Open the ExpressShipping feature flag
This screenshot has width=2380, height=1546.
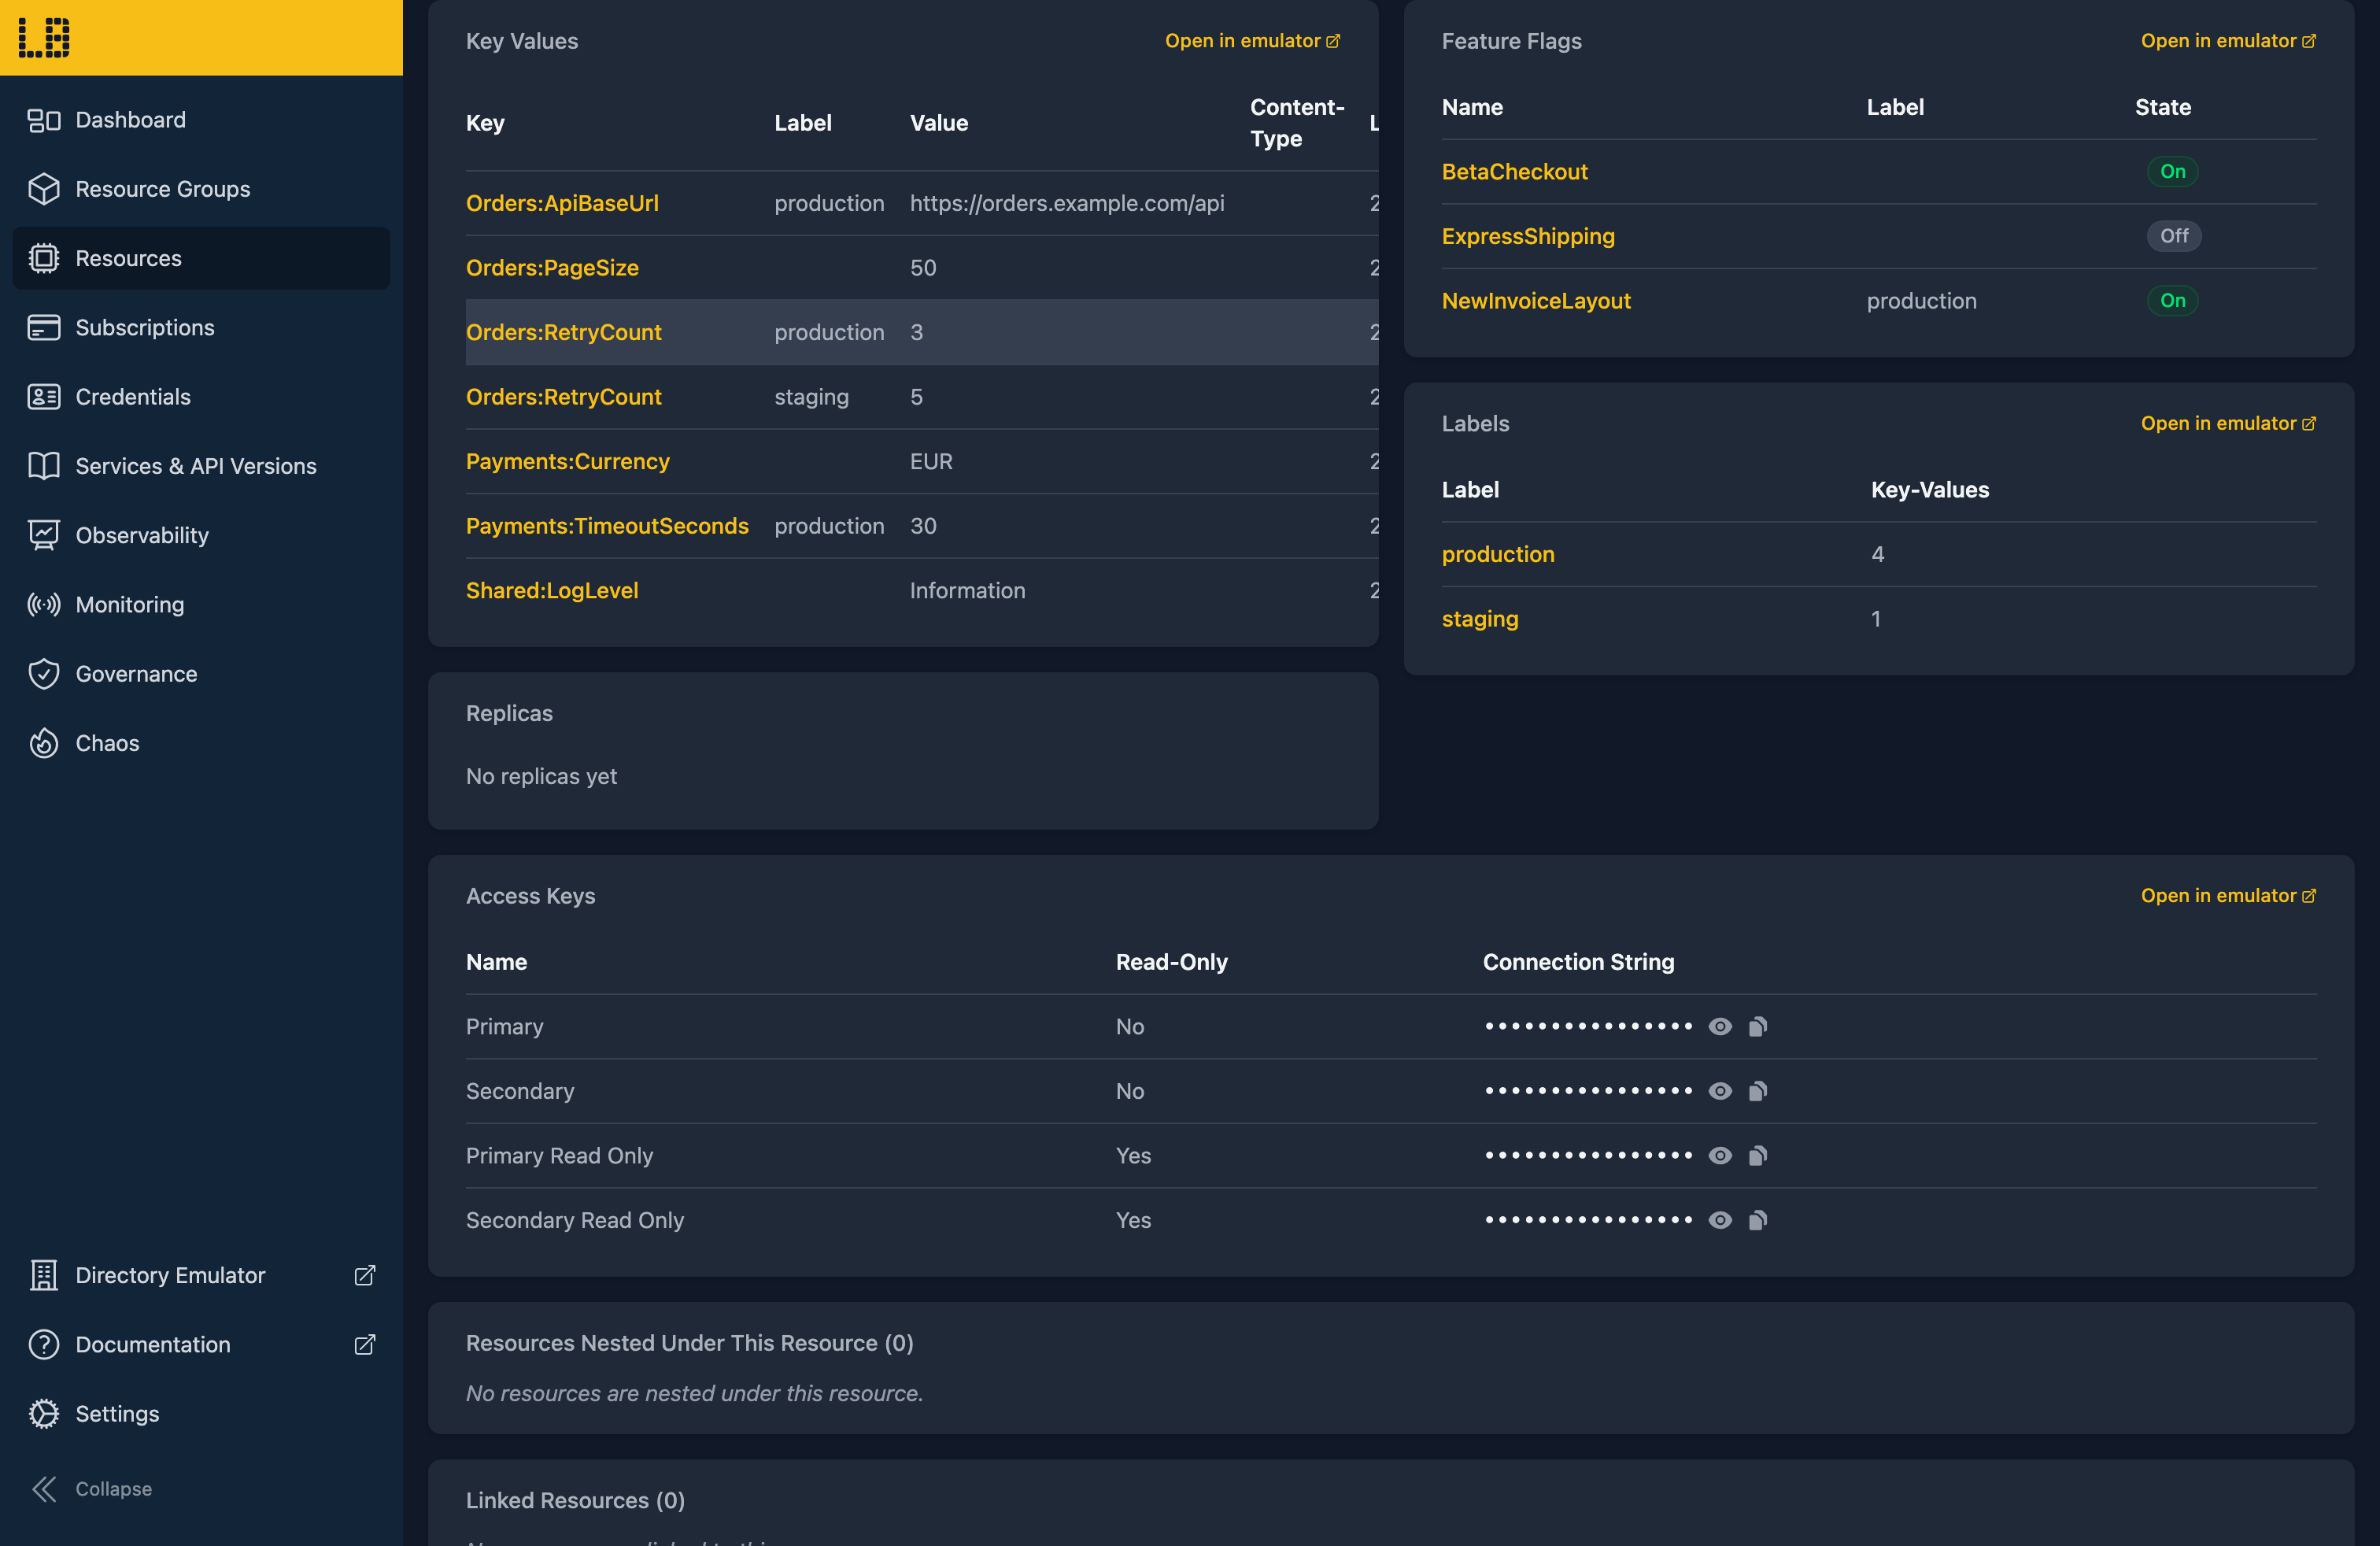1528,236
